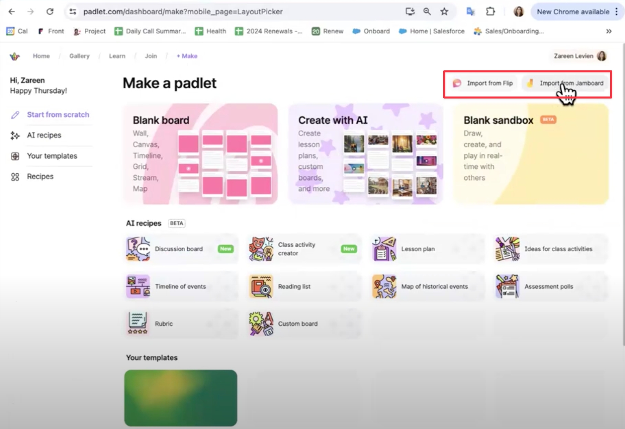Choose the Create with AI card
This screenshot has height=429, width=625.
(x=366, y=154)
